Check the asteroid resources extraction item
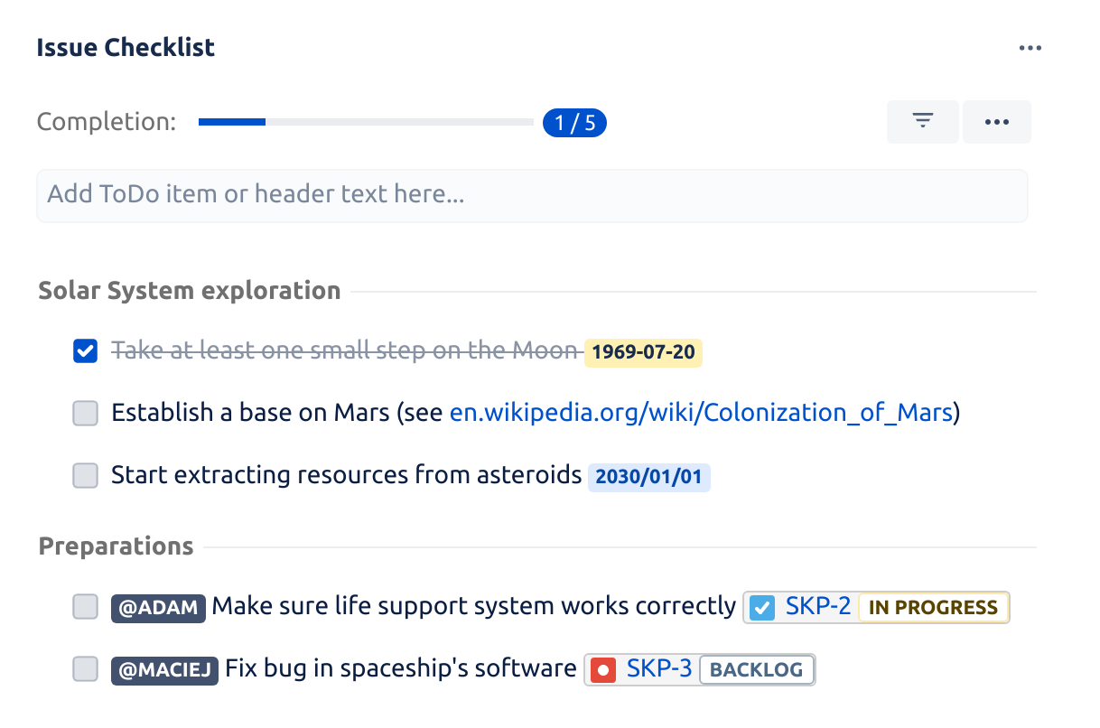 pyautogui.click(x=85, y=475)
